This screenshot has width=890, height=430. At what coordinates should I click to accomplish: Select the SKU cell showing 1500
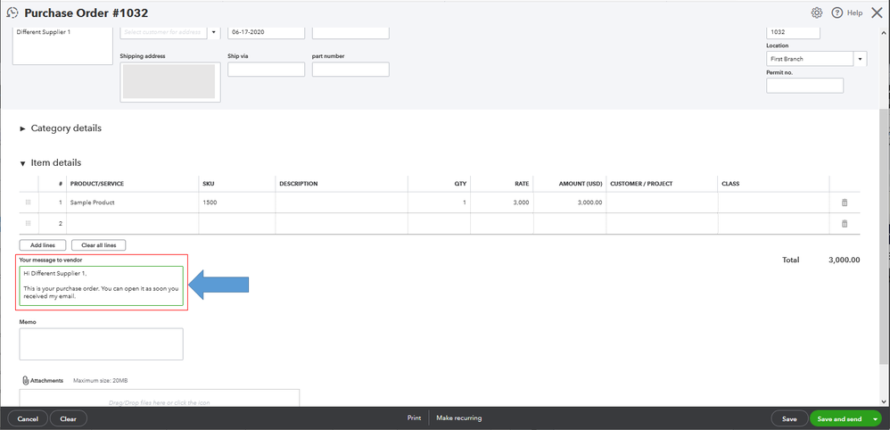237,203
